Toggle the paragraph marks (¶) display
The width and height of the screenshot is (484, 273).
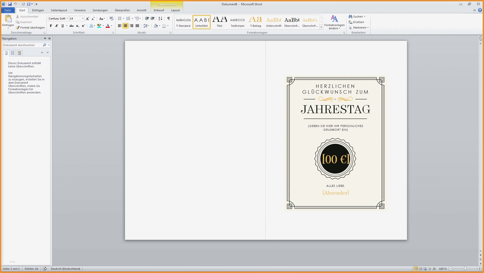tap(168, 19)
